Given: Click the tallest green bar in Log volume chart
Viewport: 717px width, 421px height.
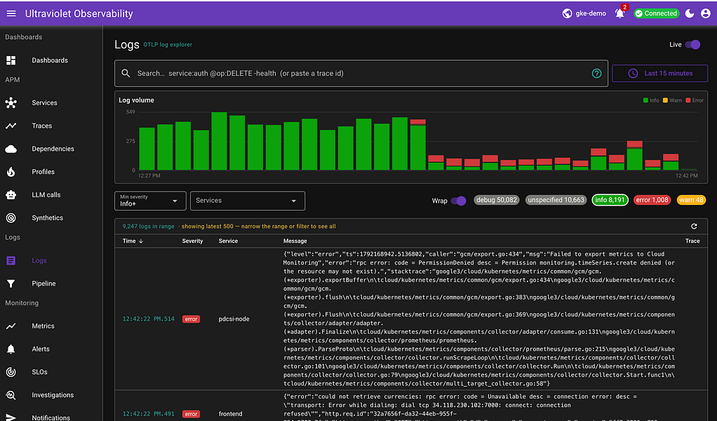Looking at the screenshot, I should [220, 141].
